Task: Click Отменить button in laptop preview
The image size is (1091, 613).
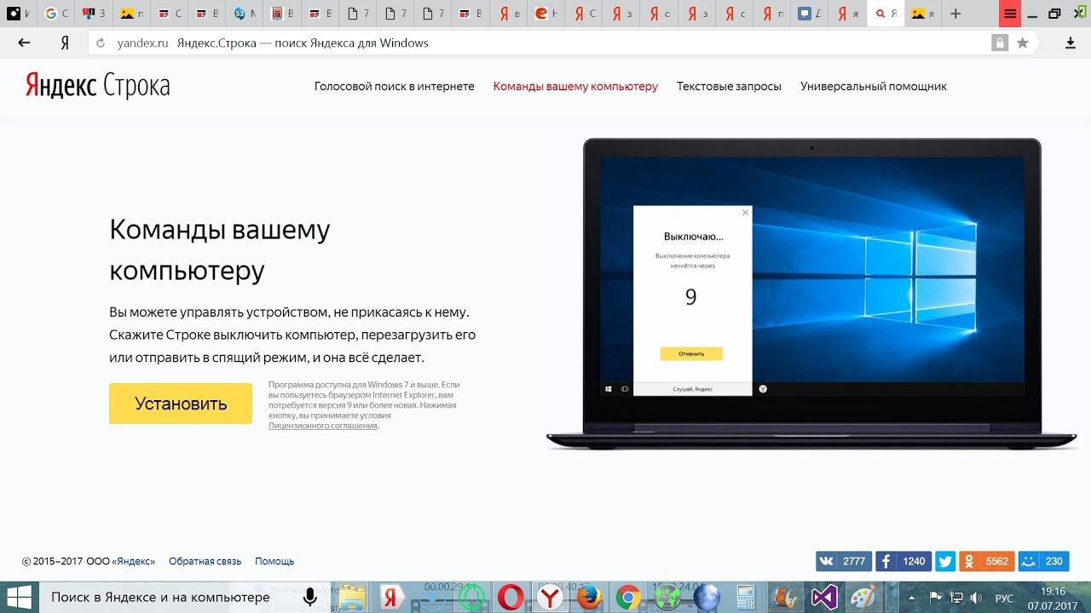Action: tap(691, 353)
